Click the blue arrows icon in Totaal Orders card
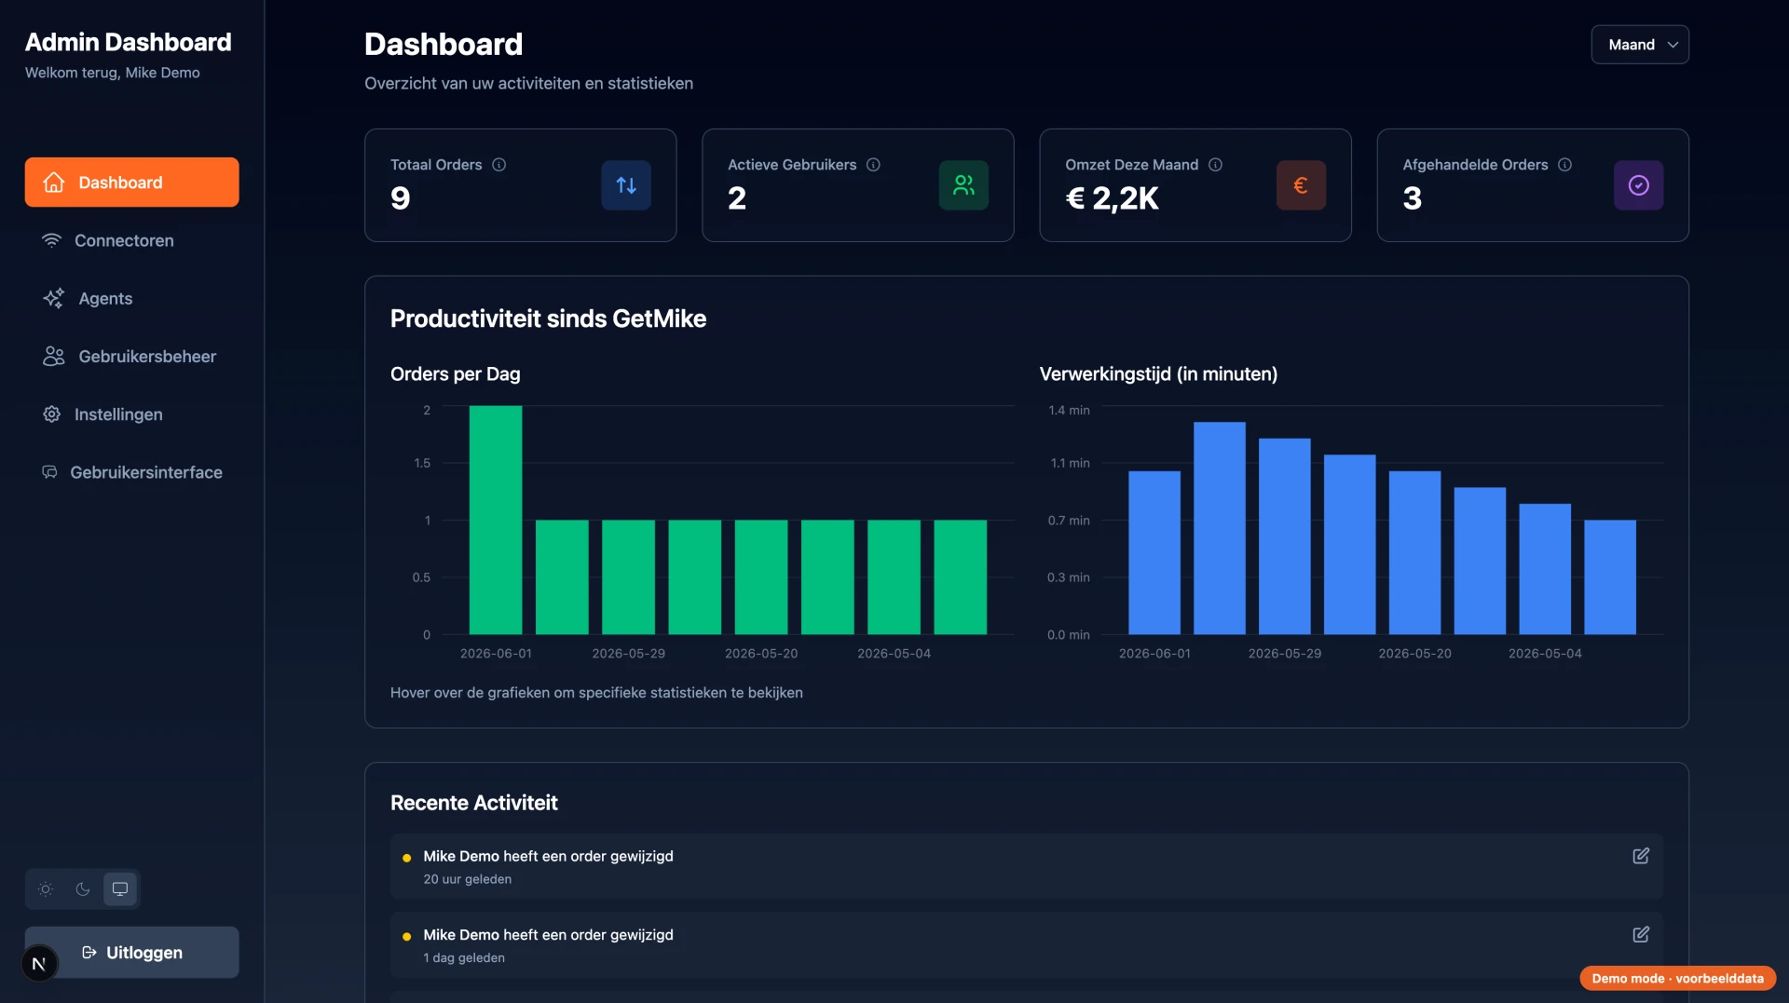Image resolution: width=1789 pixels, height=1003 pixels. 626,185
